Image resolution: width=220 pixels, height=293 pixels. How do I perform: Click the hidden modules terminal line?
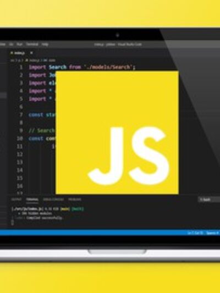click(x=35, y=213)
